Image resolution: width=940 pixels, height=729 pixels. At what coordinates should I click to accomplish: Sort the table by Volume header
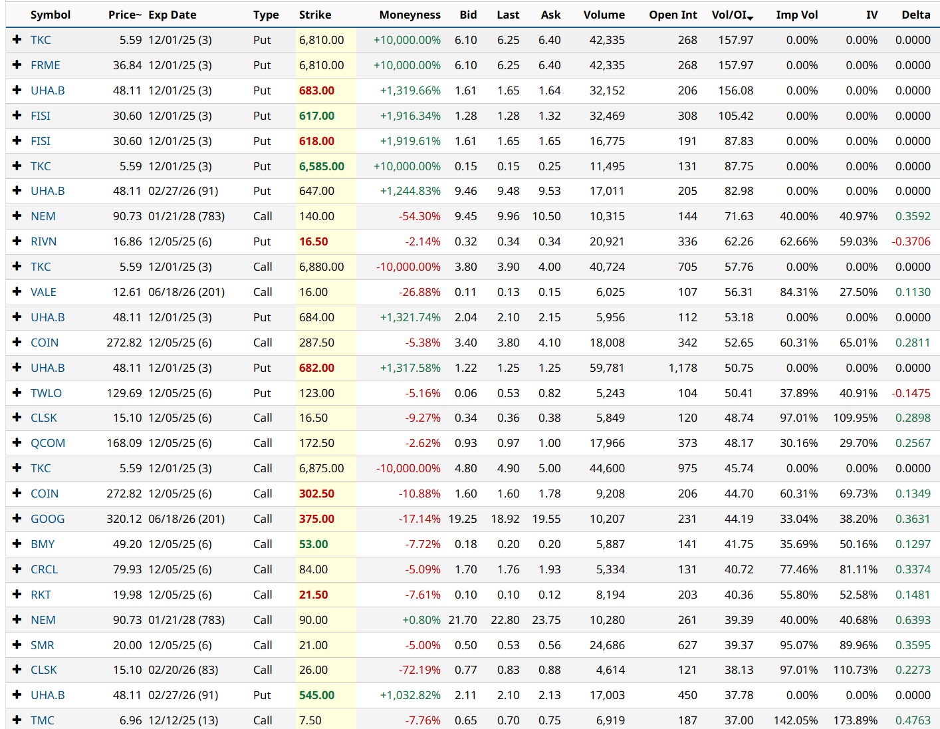(x=604, y=15)
